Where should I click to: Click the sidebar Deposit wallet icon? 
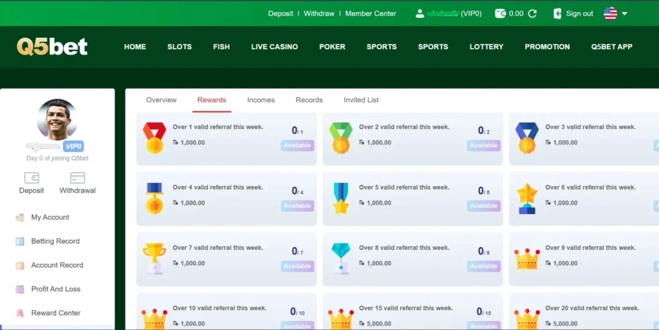(x=32, y=178)
